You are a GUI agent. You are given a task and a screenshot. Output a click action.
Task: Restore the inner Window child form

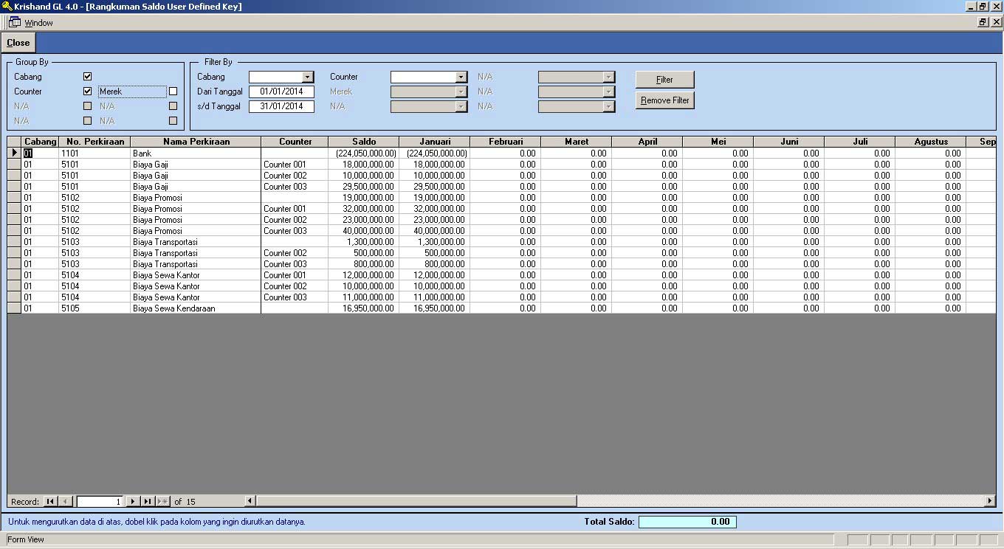[x=983, y=22]
